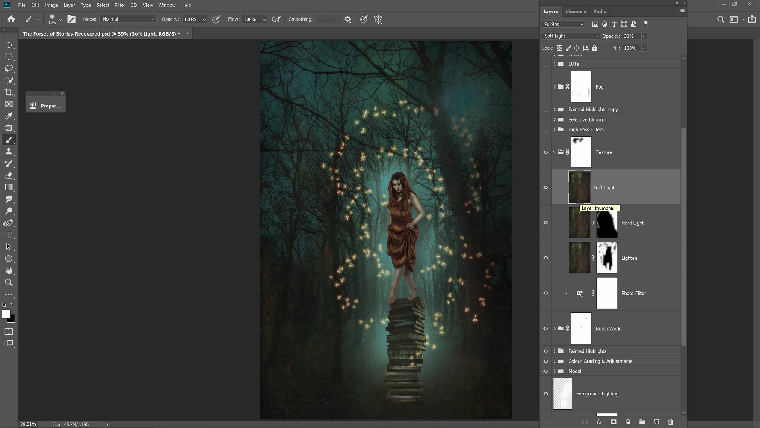760x428 pixels.
Task: Select the Lighten layer thumbnail
Action: 580,258
